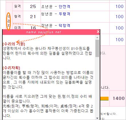126x120 pixels.
Task: Click the 1400 total score
Action: [119, 98]
